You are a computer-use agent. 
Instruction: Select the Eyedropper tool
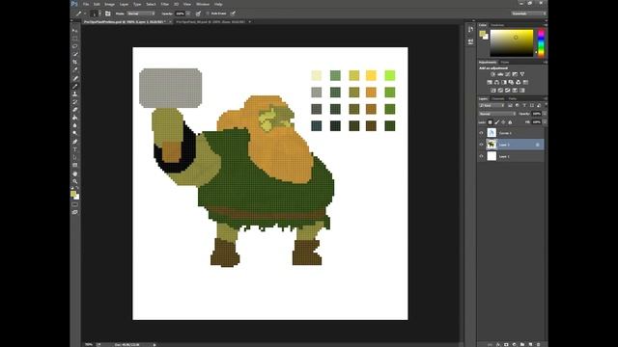coord(75,69)
